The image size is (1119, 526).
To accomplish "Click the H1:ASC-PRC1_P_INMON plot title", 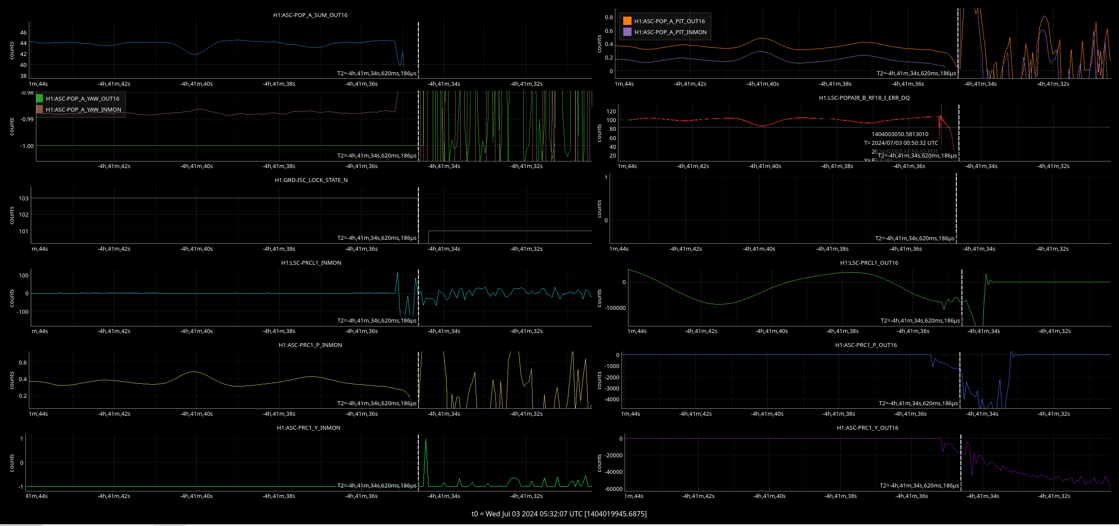I will pyautogui.click(x=310, y=345).
